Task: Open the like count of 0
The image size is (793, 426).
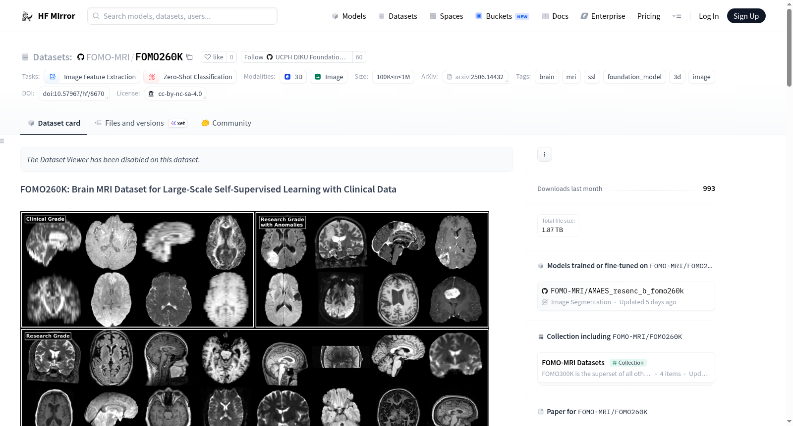Action: click(231, 57)
